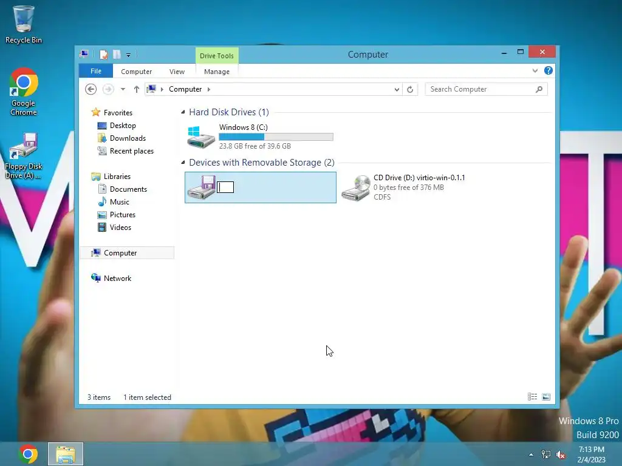Viewport: 622px width, 466px height.
Task: Show hidden tray icons arrow
Action: (x=531, y=454)
